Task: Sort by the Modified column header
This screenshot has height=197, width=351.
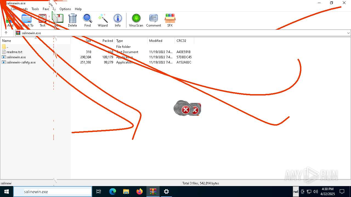Action: point(161,41)
